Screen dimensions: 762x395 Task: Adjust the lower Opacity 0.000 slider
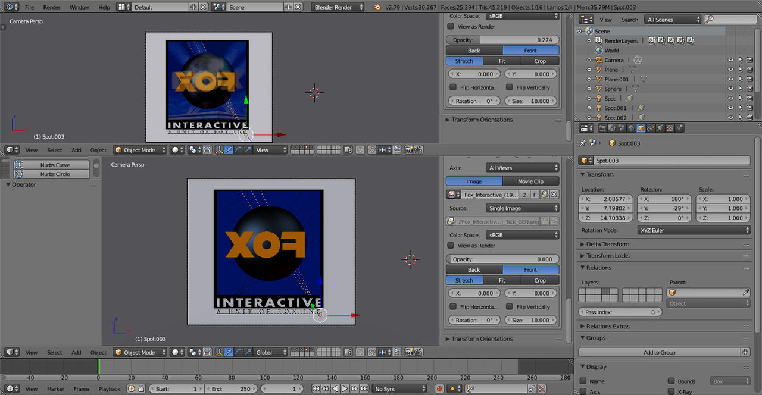pos(502,259)
